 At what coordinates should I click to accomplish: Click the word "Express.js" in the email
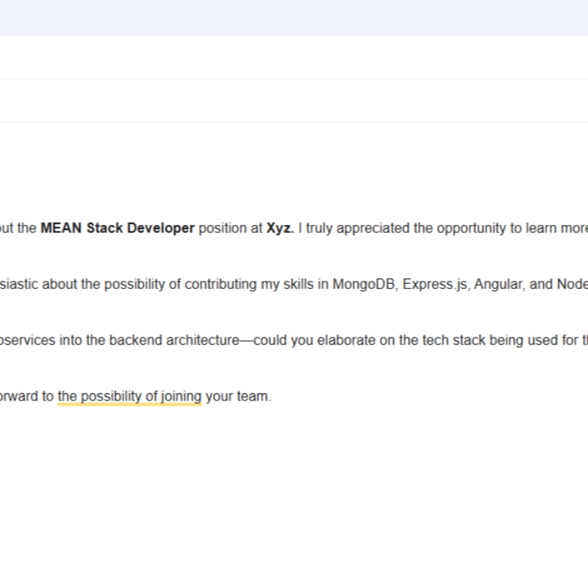coord(435,284)
